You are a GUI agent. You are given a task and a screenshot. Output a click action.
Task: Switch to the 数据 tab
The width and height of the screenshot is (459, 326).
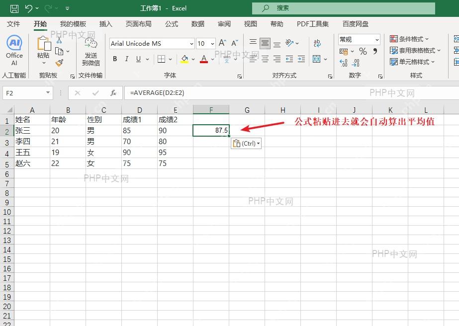pyautogui.click(x=197, y=24)
